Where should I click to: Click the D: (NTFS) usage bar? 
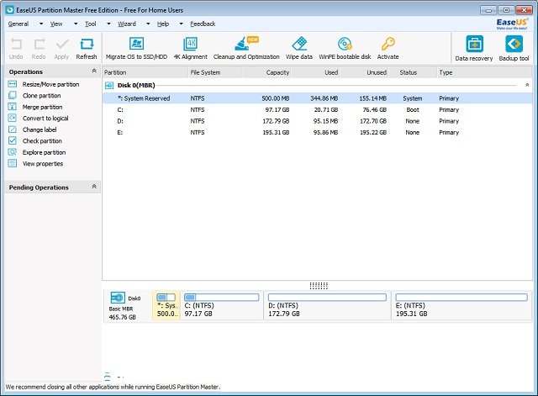[x=327, y=297]
